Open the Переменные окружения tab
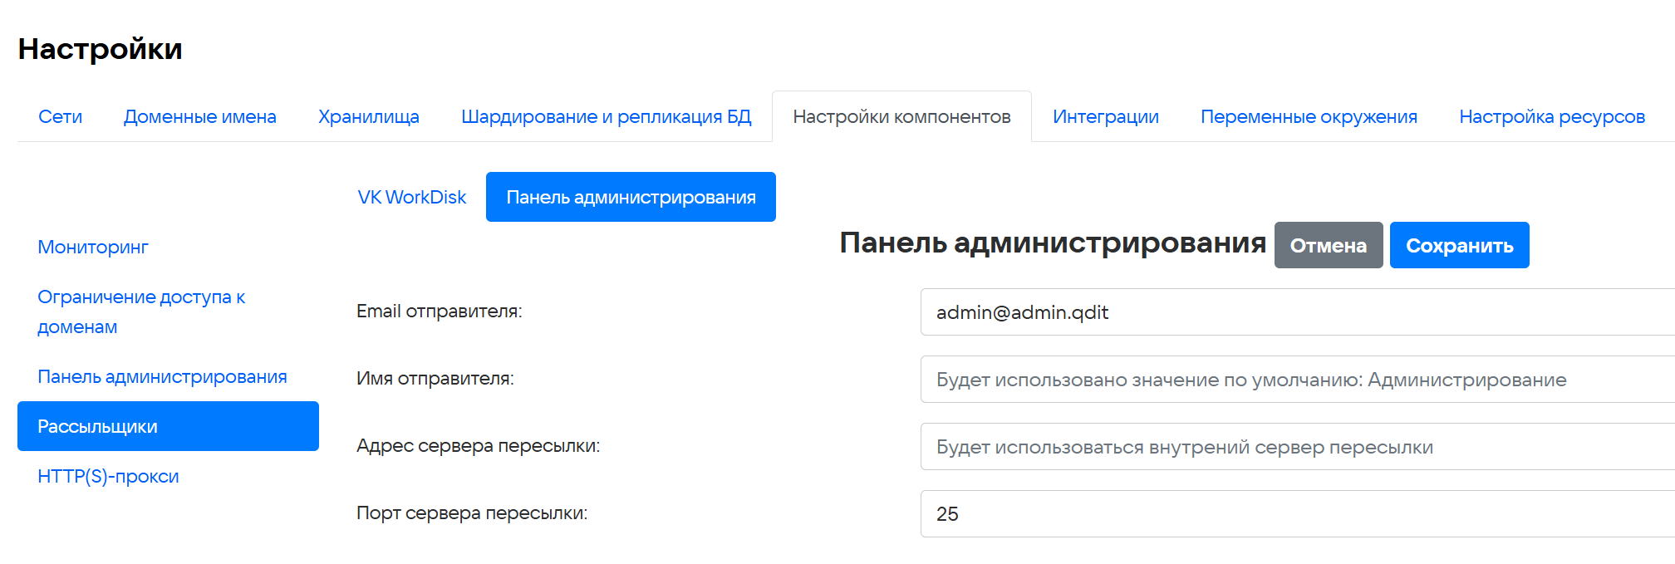 coord(1309,117)
